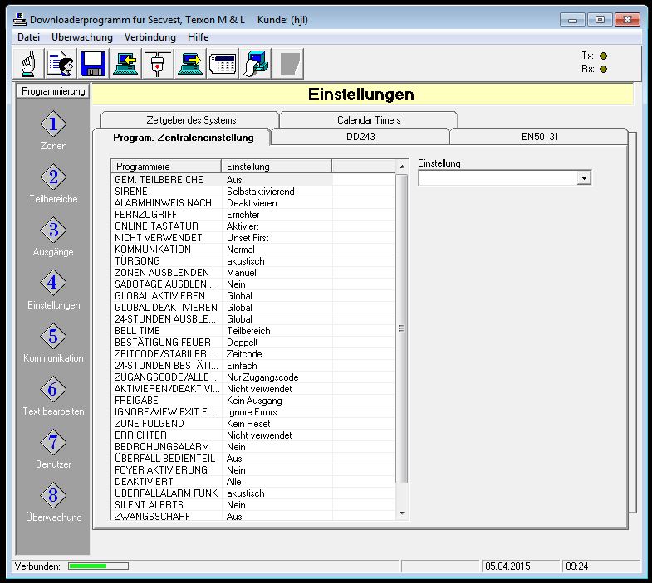Open Benutzer diamond 7 icon
652x583 pixels.
coord(53,443)
